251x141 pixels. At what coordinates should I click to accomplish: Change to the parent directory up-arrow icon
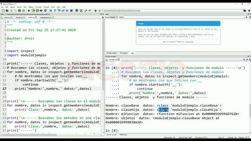[249, 11]
